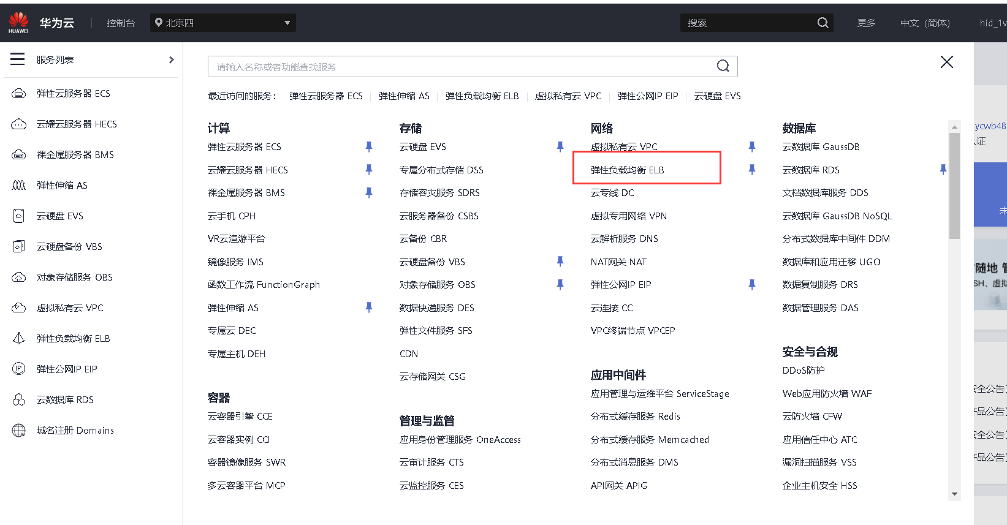The image size is (1007, 525).
Task: Unpin 弹性负载均衡 ELB in 网络 list
Action: 752,170
